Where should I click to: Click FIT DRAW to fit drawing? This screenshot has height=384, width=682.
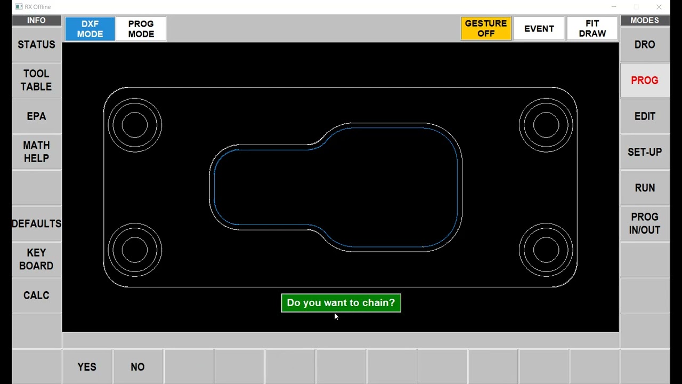pyautogui.click(x=592, y=28)
